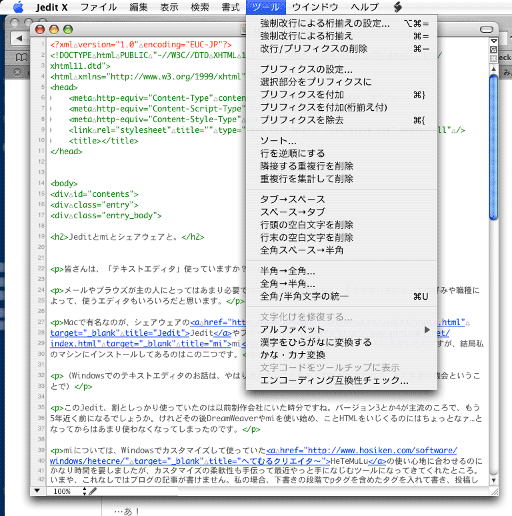Select 行末の空白文字を削除
Image resolution: width=512 pixels, height=516 pixels.
[x=342, y=237]
